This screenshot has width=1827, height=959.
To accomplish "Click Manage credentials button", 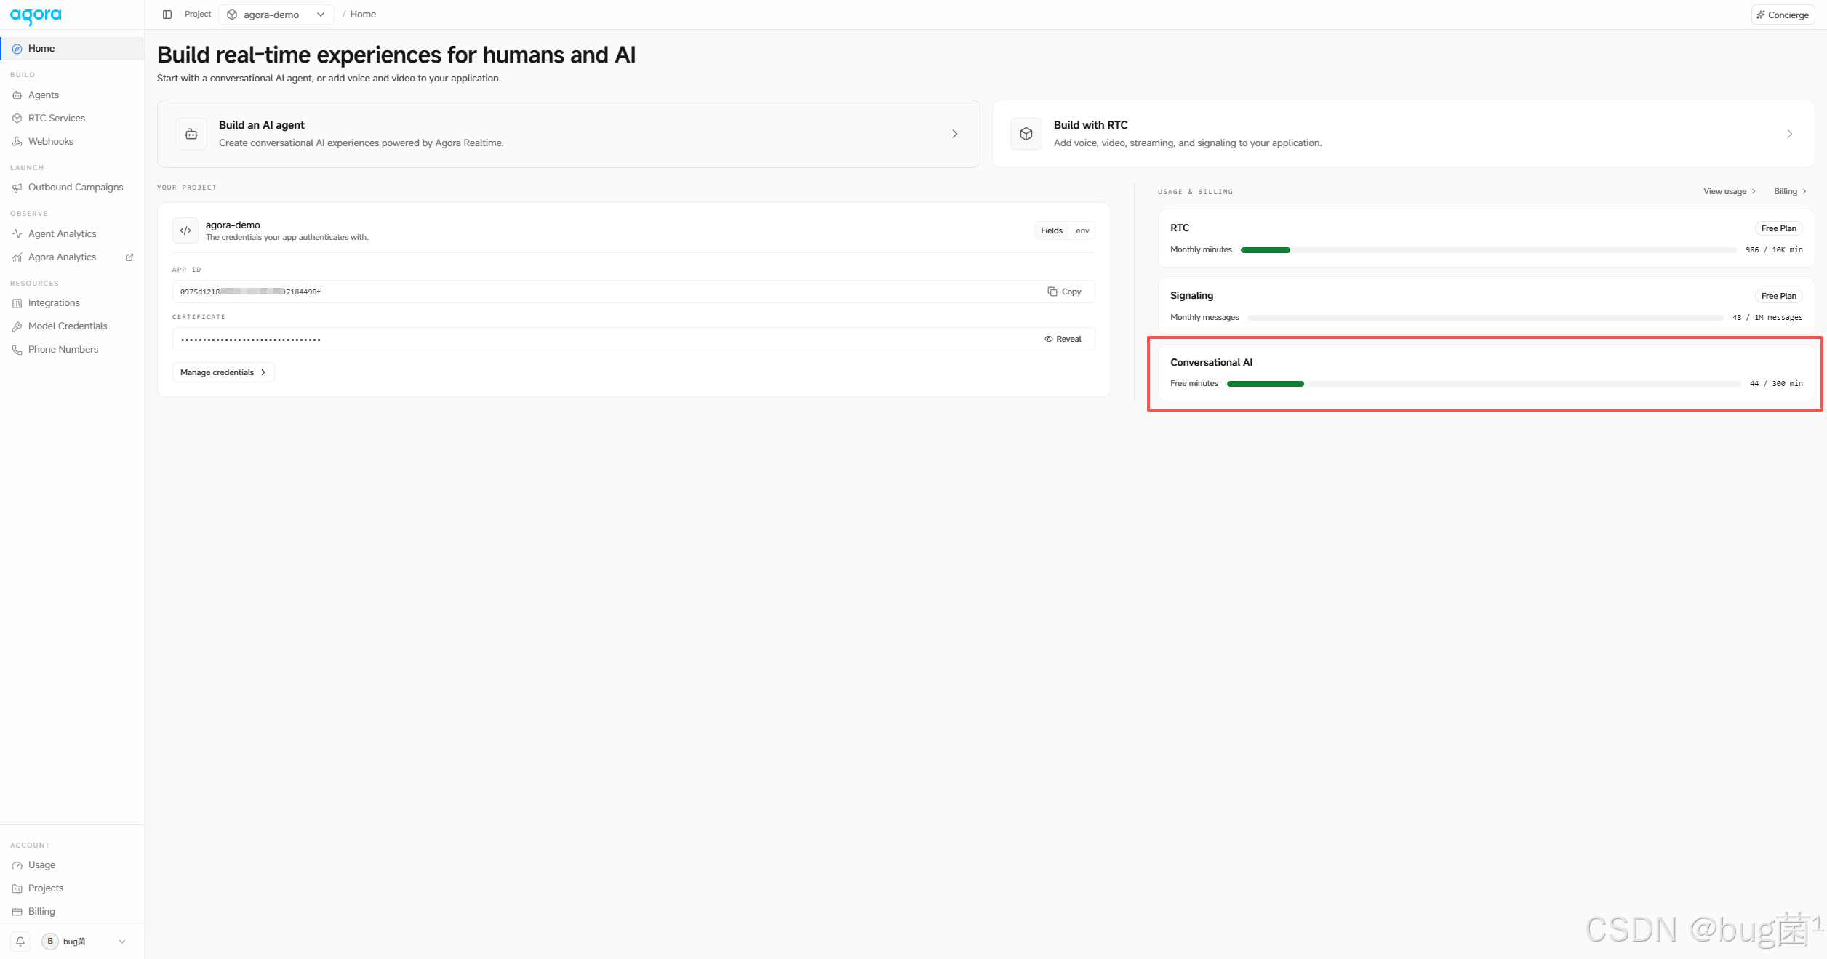I will pyautogui.click(x=223, y=372).
